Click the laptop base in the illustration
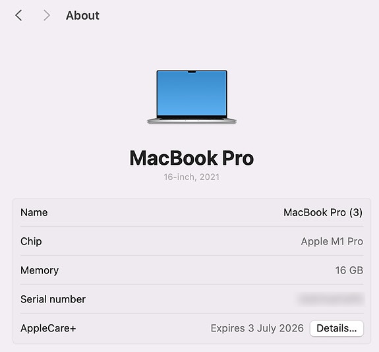 (192, 121)
